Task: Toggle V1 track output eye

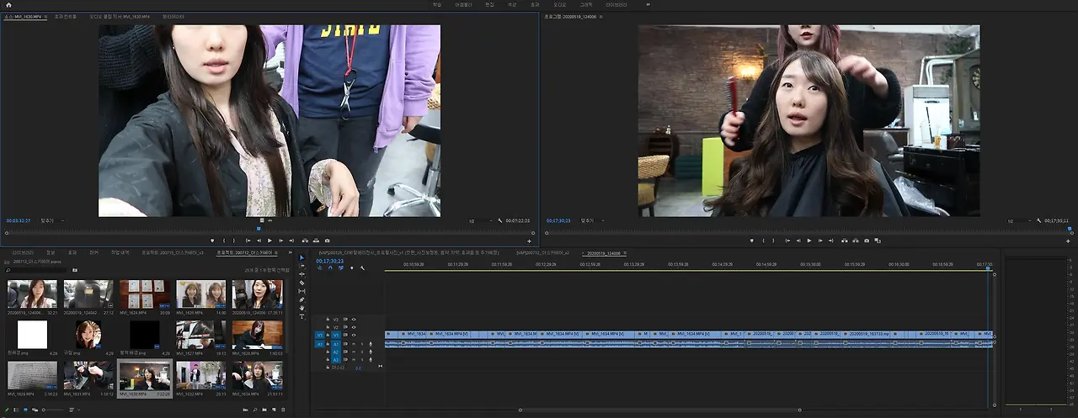Action: [354, 335]
